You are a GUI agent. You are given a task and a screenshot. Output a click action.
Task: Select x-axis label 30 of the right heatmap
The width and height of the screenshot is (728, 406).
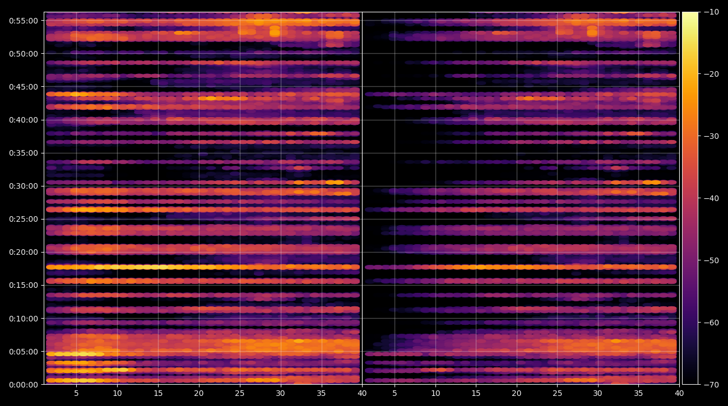[x=599, y=394]
